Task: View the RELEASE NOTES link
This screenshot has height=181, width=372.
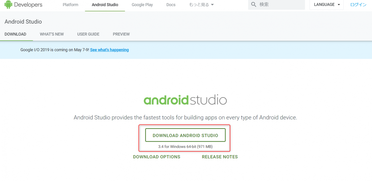Action: (220, 157)
